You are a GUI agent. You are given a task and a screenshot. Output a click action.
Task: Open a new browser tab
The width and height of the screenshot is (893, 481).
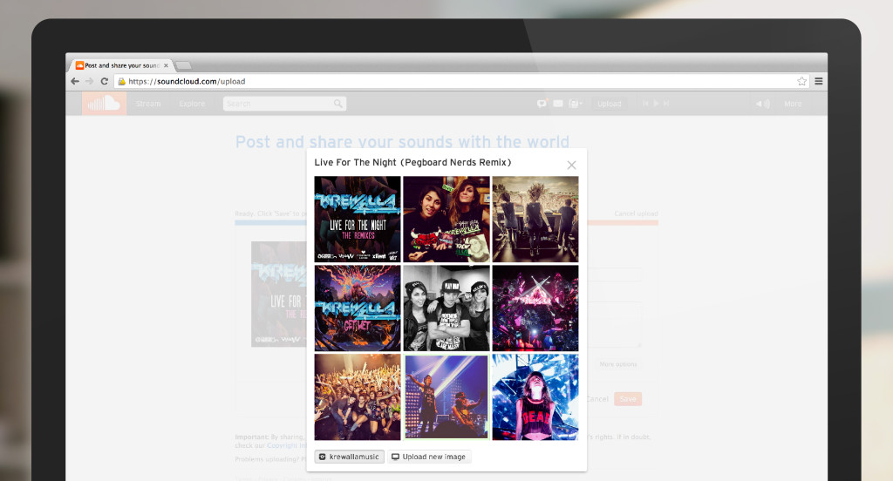[x=183, y=65]
